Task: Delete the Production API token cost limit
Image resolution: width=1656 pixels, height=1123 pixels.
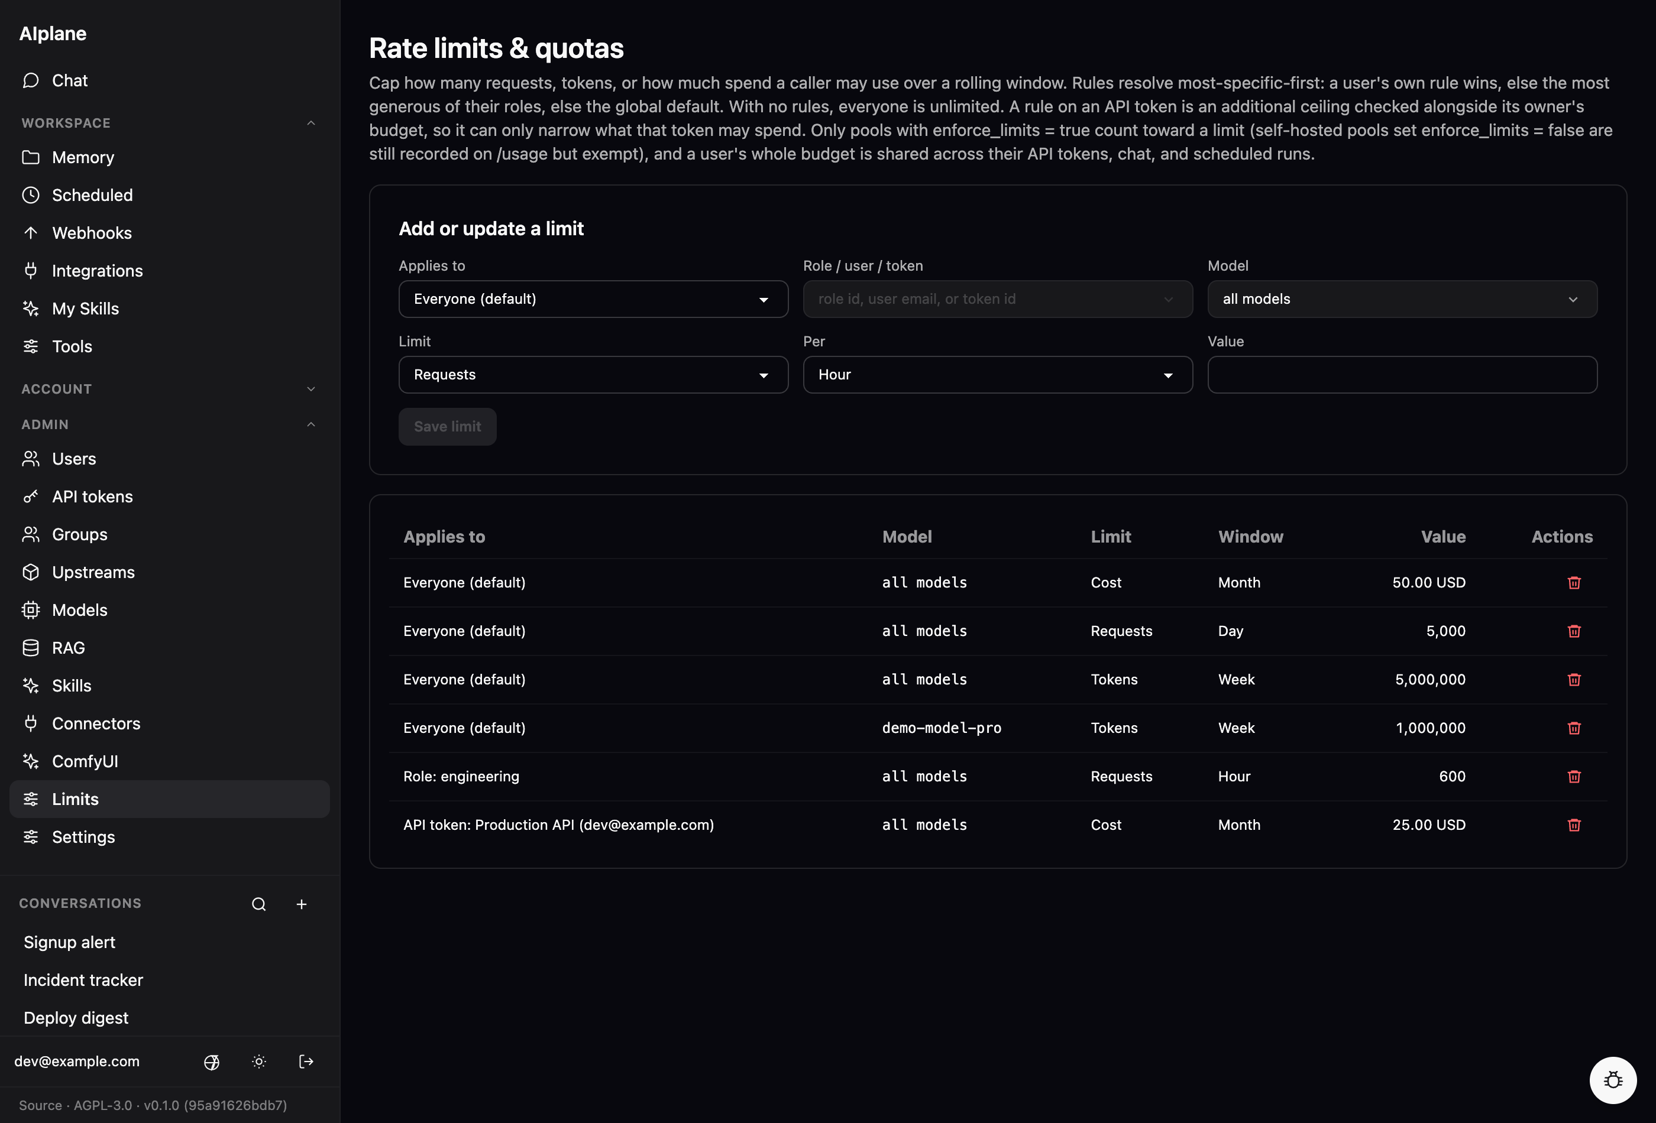Action: (1574, 825)
